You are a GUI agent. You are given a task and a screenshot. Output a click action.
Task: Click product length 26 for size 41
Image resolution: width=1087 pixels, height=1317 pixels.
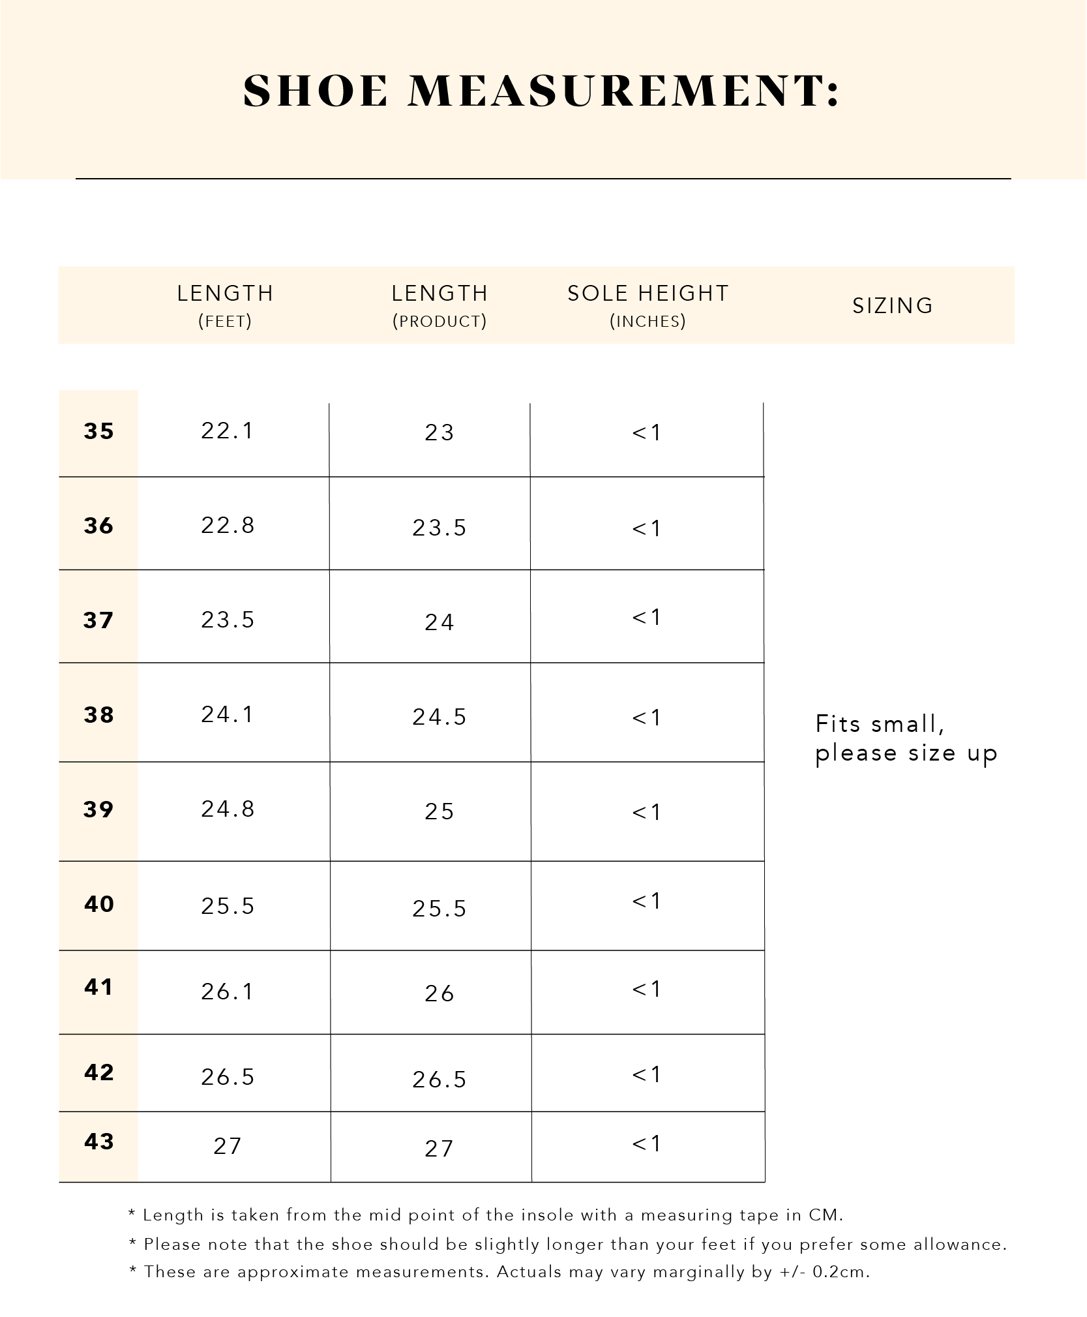pyautogui.click(x=439, y=993)
